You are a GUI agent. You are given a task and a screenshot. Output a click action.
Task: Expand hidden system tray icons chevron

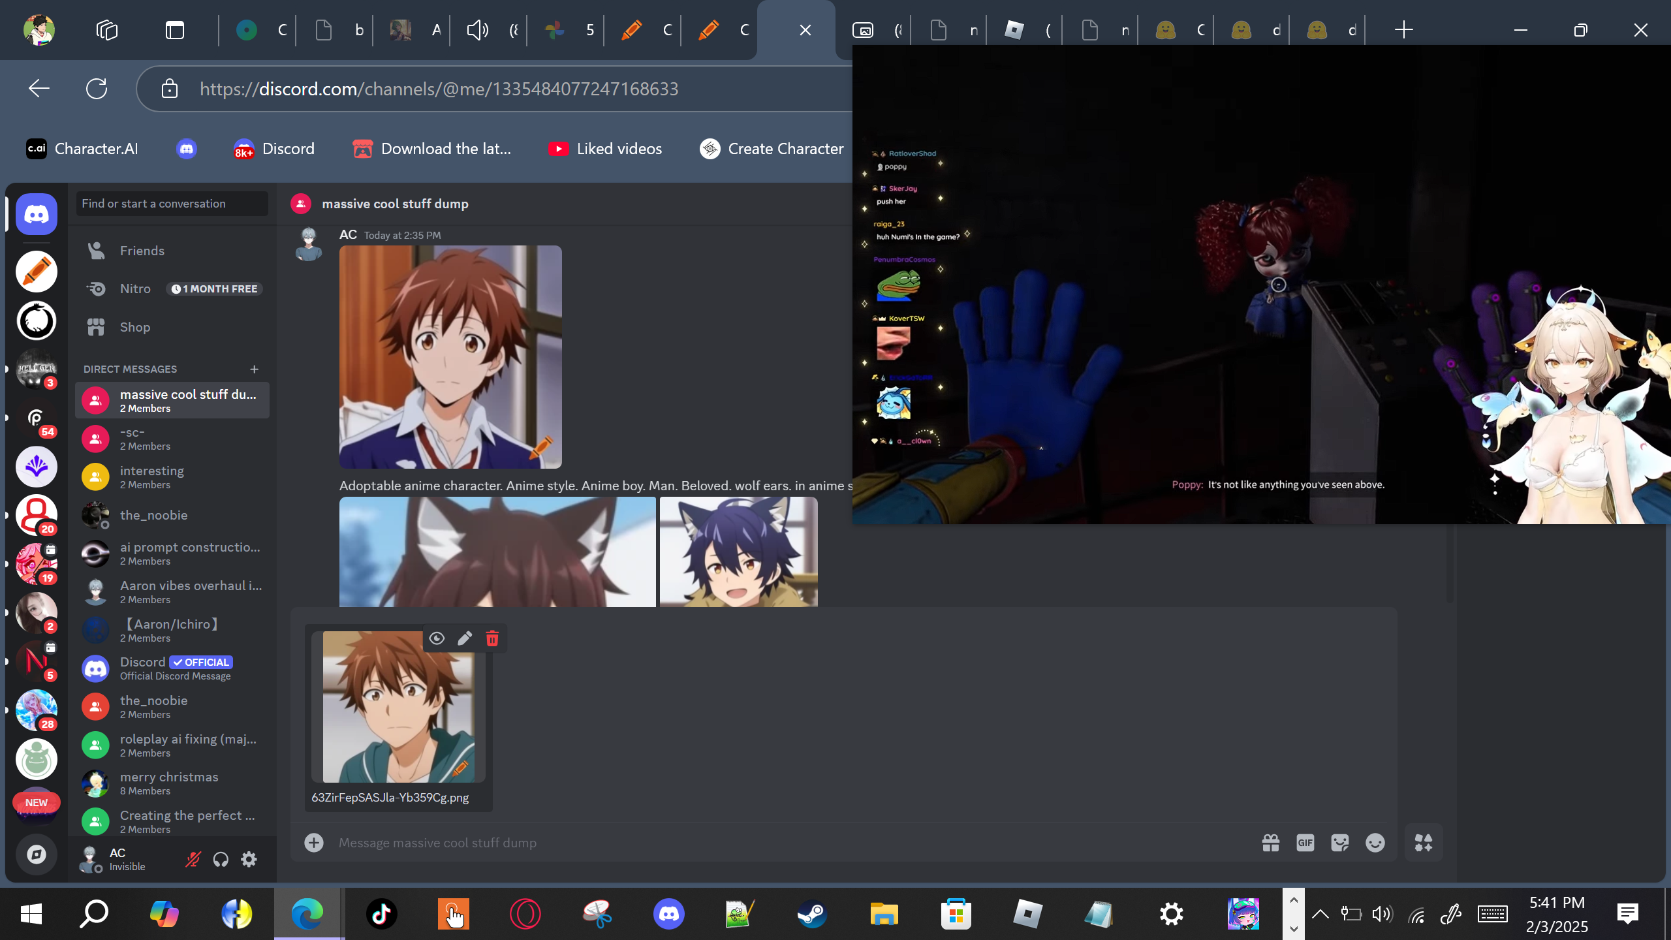tap(1320, 914)
